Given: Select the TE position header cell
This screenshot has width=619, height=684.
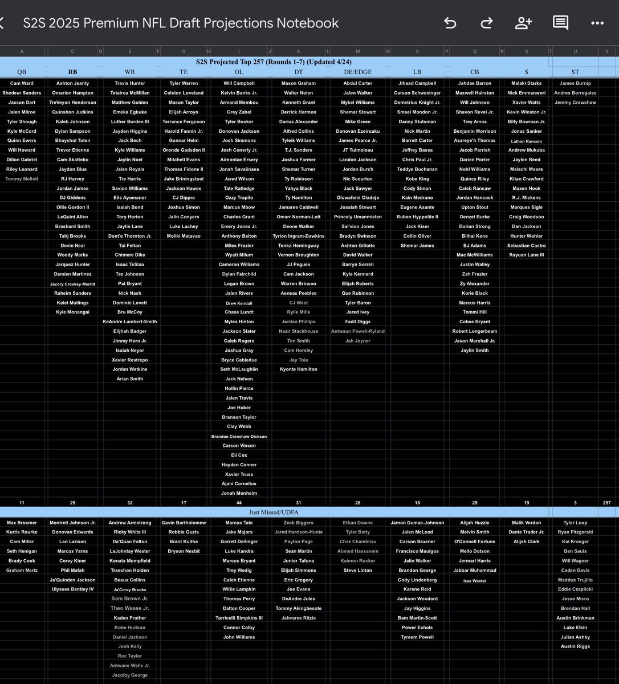Looking at the screenshot, I should click(184, 72).
